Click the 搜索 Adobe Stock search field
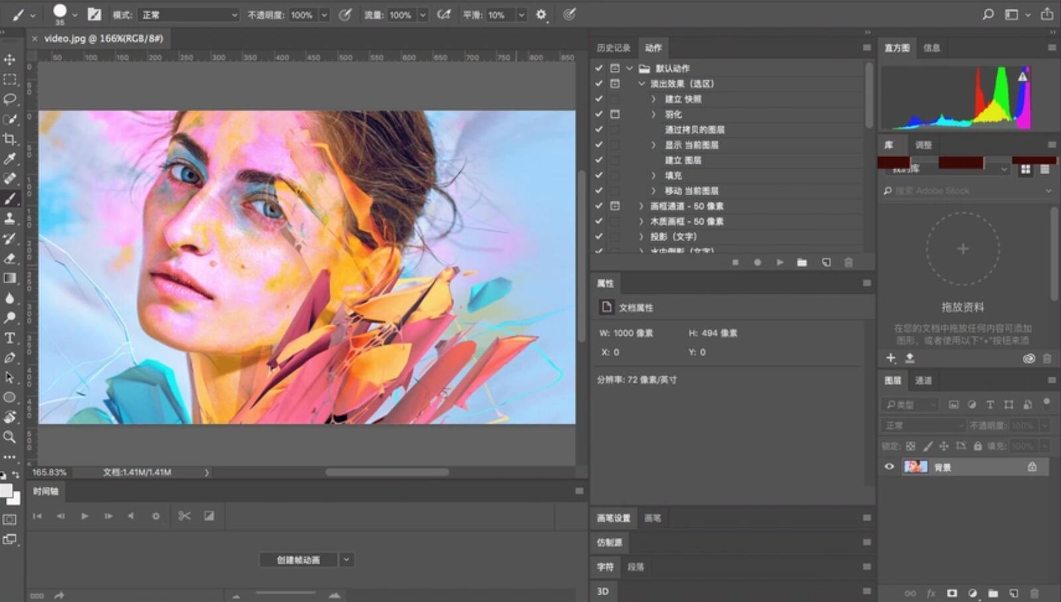Viewport: 1061px width, 602px height. click(x=964, y=191)
